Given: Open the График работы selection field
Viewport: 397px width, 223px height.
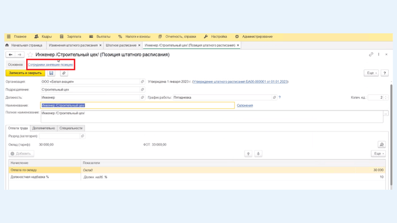Looking at the screenshot, I should [x=222, y=98].
